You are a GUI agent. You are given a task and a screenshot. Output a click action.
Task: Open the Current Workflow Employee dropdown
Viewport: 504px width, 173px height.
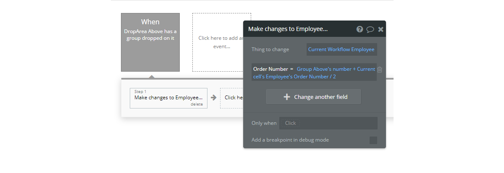point(341,49)
